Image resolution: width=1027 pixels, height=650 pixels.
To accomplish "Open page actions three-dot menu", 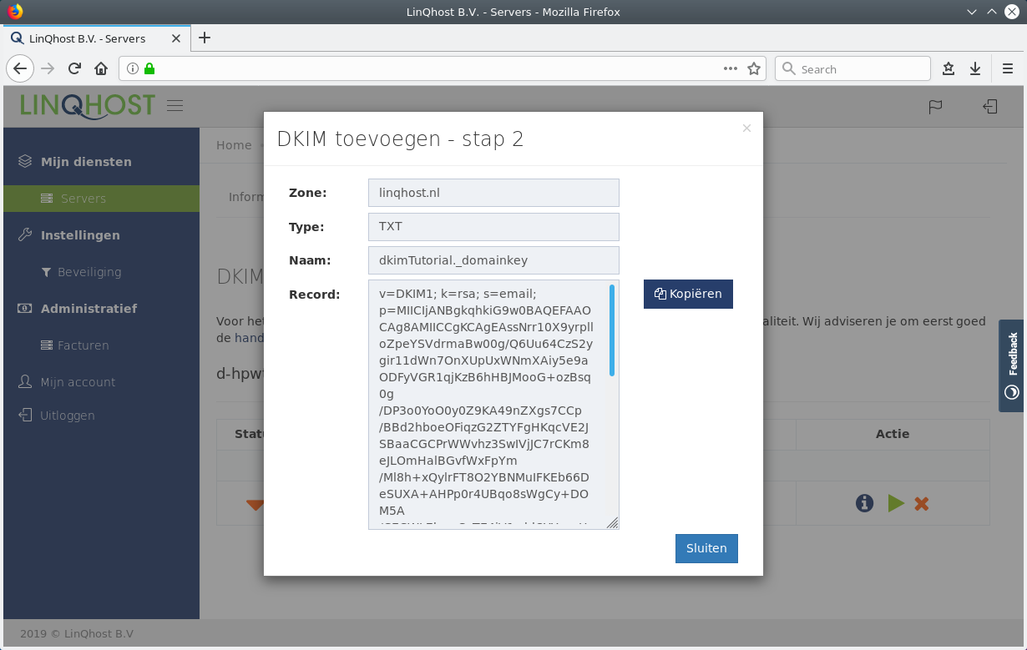I will click(x=731, y=68).
